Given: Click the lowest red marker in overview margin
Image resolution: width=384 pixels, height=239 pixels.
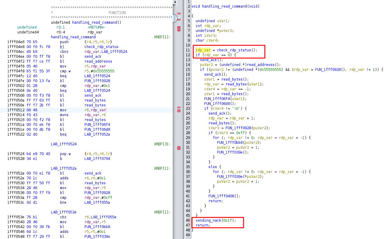Looking at the screenshot, I should (179, 148).
